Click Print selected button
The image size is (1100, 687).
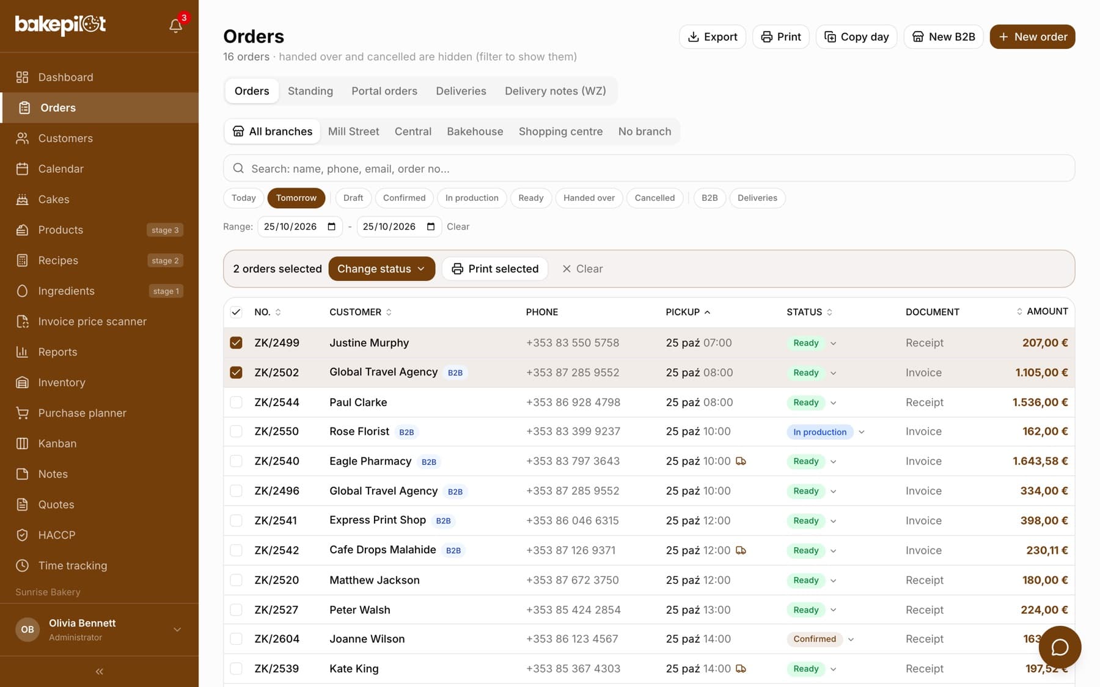[495, 269]
